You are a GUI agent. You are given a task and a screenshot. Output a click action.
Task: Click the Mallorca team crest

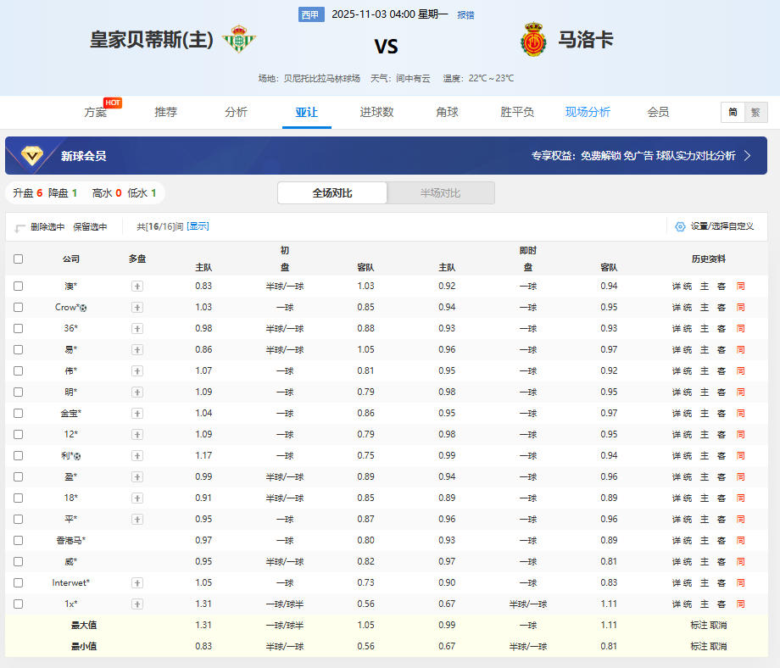(x=532, y=40)
